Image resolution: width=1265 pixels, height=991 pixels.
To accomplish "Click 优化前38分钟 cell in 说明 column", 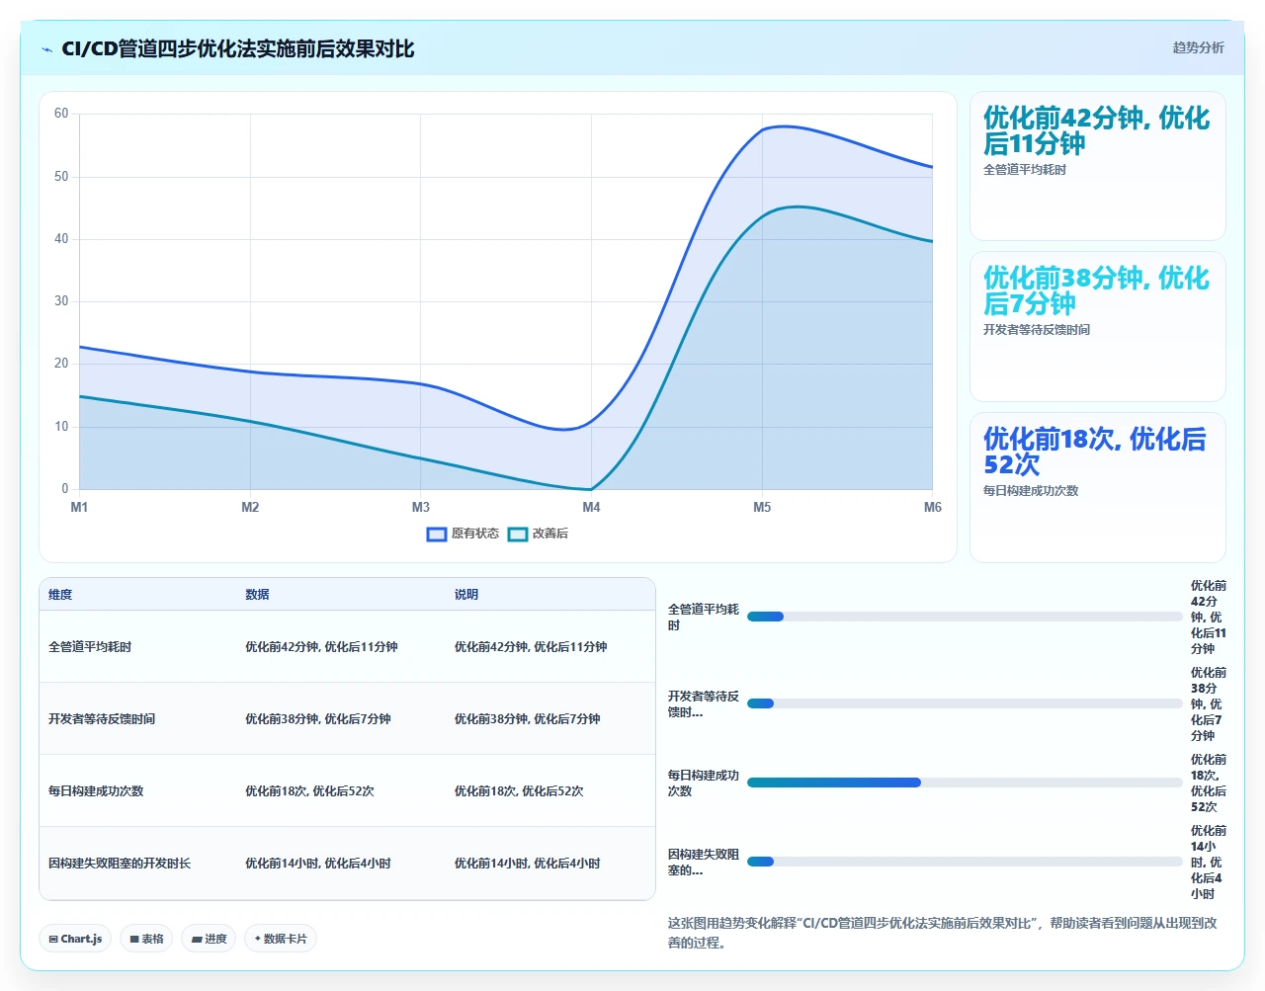I will (x=528, y=719).
